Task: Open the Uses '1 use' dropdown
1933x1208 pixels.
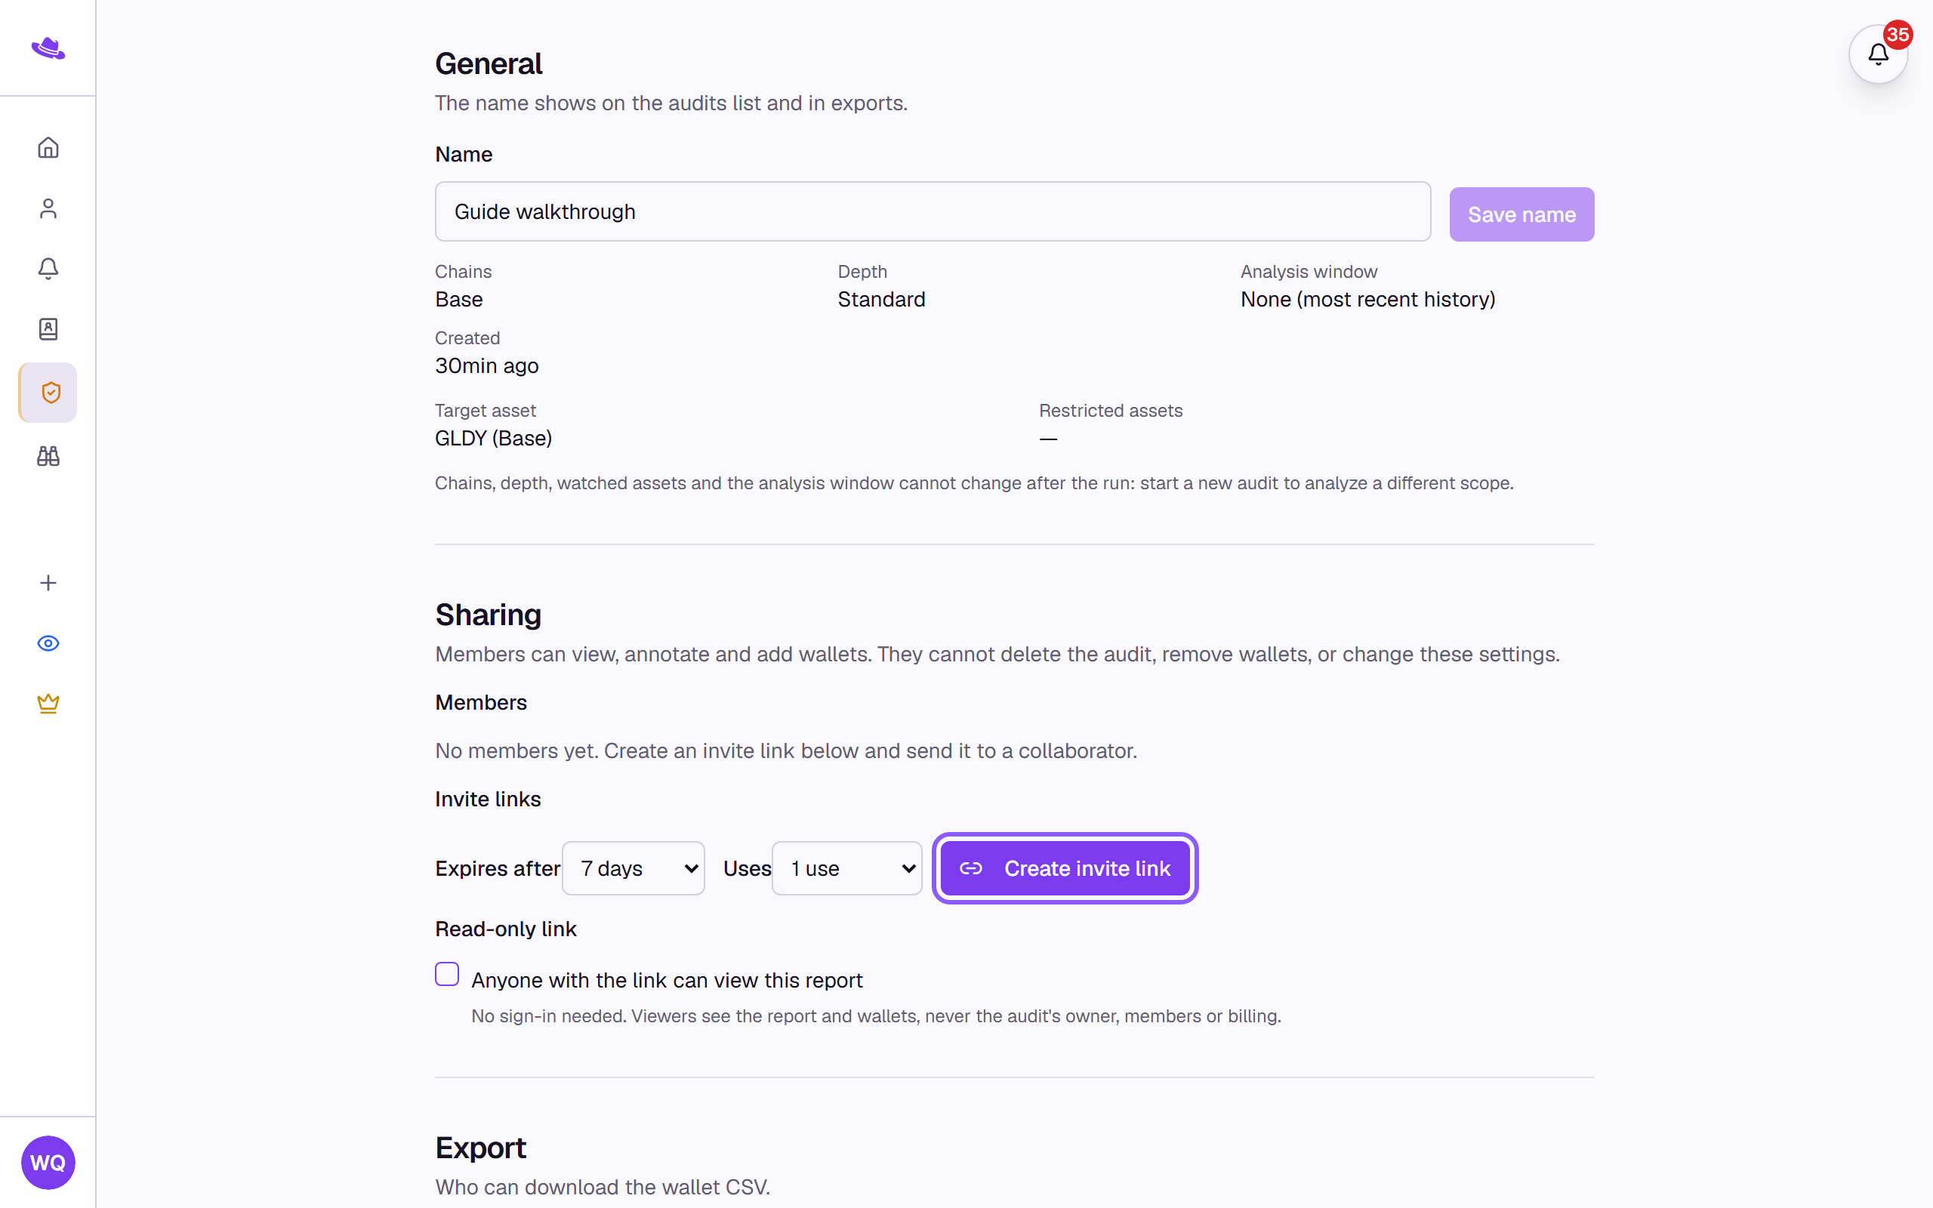Action: pos(846,868)
